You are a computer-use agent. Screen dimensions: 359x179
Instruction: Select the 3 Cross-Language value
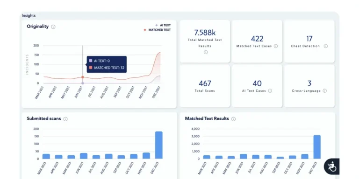[309, 83]
